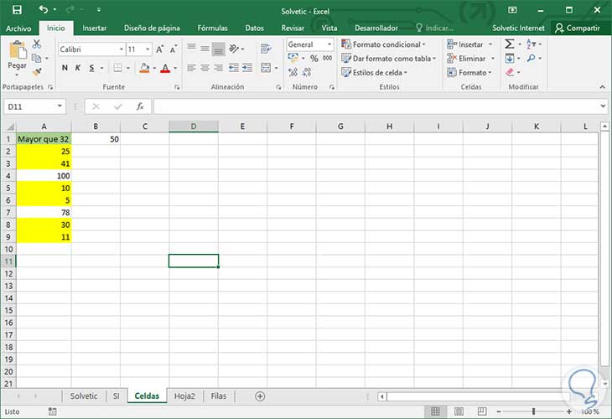Copy selection with the copy icon
The height and width of the screenshot is (419, 612).
(x=36, y=58)
